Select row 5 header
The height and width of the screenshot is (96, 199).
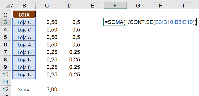click(5, 37)
